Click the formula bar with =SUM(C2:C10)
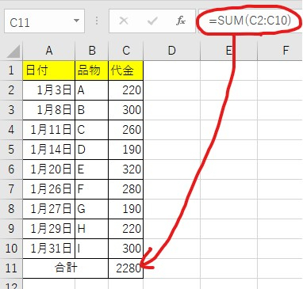Viewport: 303px width, 289px height. pos(250,21)
